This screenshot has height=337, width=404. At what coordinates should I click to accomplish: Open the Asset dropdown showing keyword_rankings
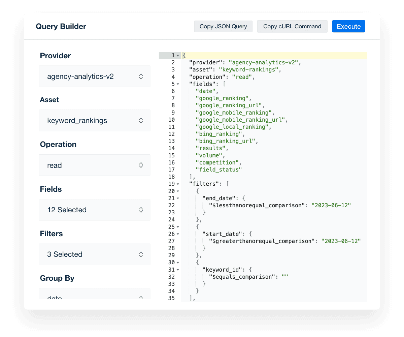pyautogui.click(x=94, y=120)
